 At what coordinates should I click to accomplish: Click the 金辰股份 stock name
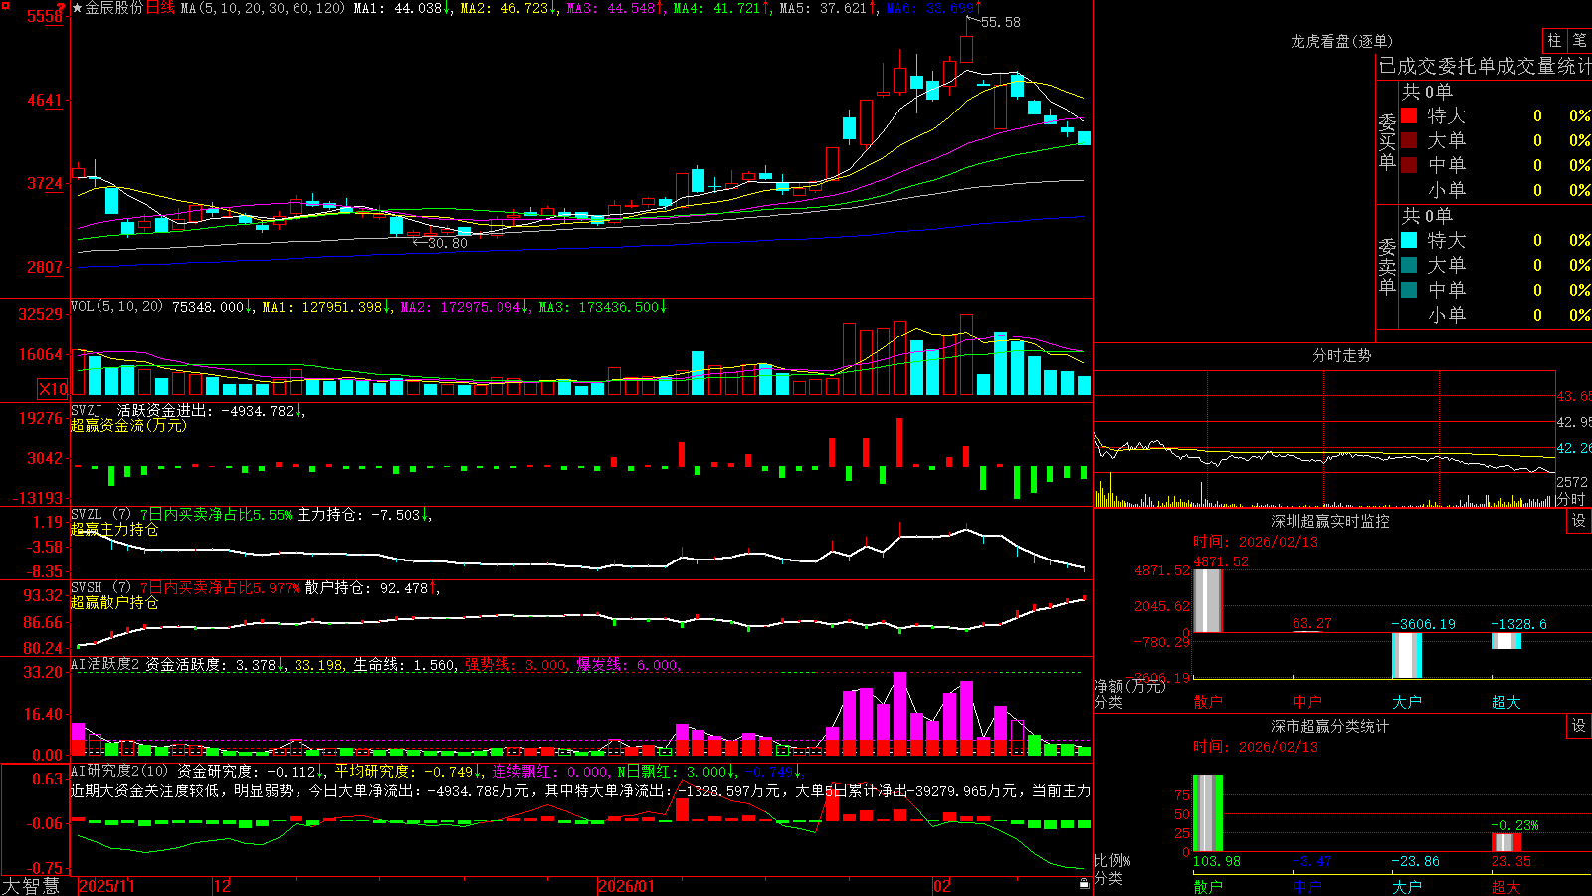pyautogui.click(x=113, y=8)
